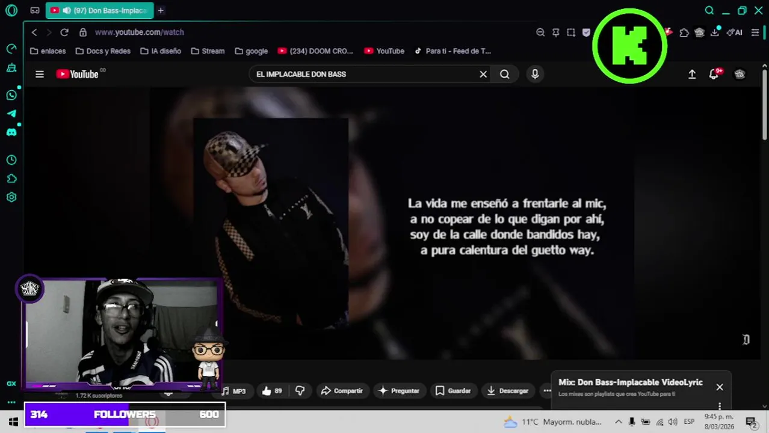Pin the page with pushpin icon

tap(556, 32)
